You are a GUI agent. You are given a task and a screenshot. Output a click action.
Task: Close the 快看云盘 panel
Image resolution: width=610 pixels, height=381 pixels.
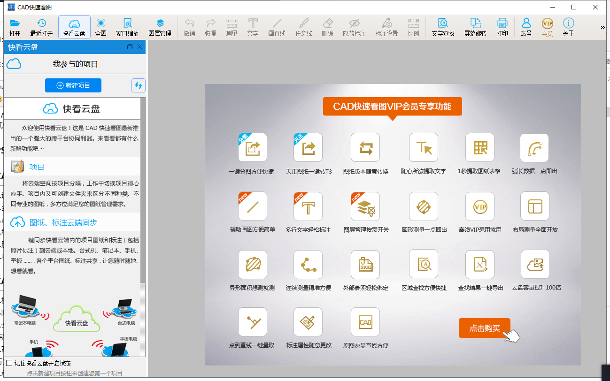[139, 47]
